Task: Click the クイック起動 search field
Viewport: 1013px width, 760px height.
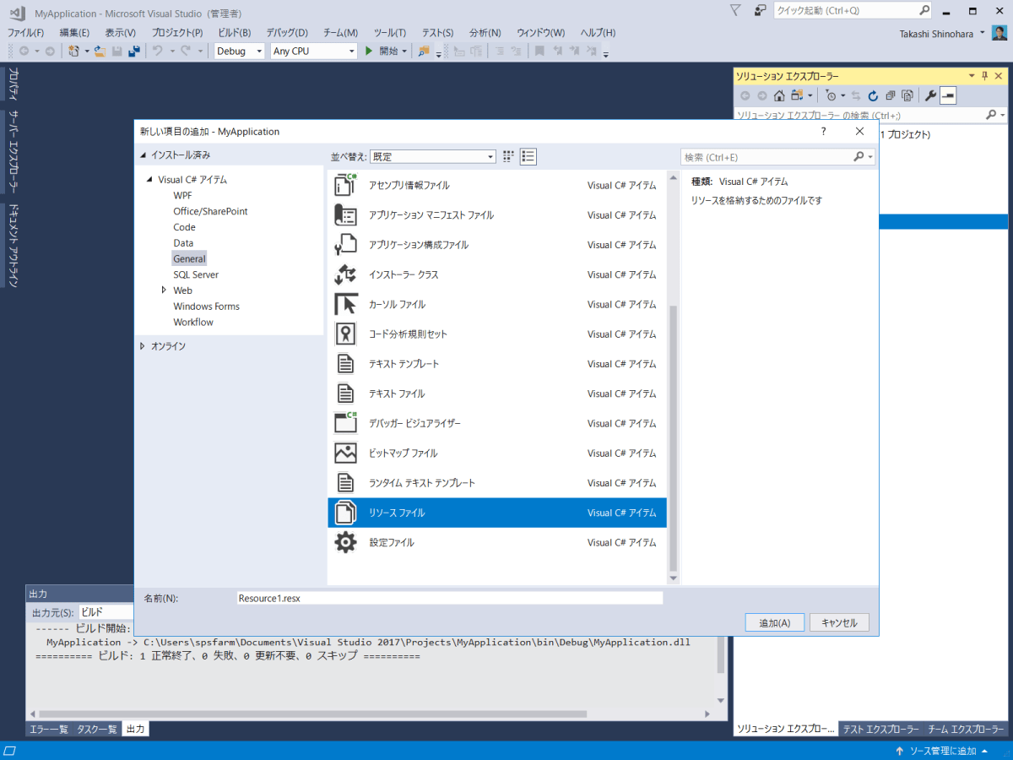Action: pos(853,10)
